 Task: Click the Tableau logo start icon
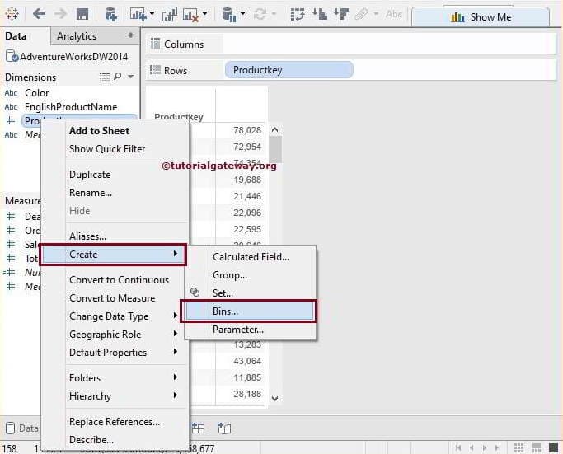[12, 14]
